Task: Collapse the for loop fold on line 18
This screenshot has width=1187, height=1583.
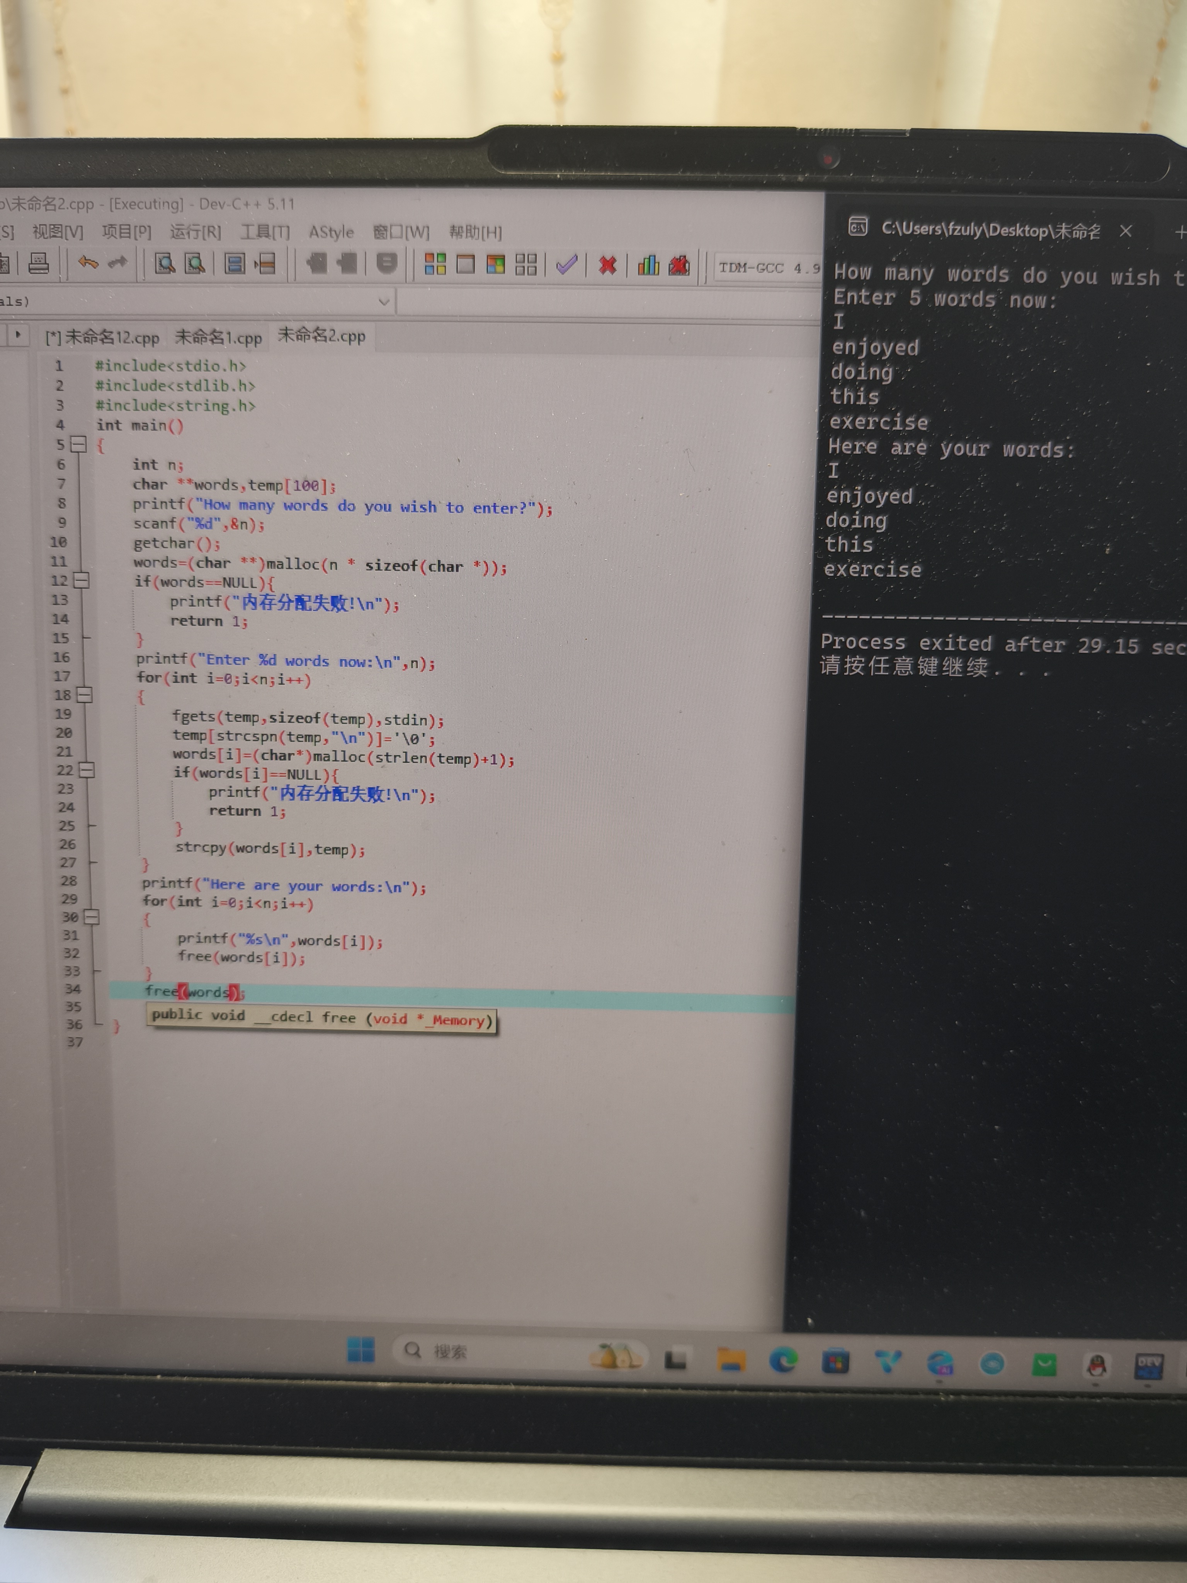Action: click(85, 694)
